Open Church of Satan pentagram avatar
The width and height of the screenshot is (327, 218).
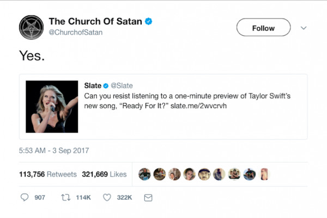[31, 27]
